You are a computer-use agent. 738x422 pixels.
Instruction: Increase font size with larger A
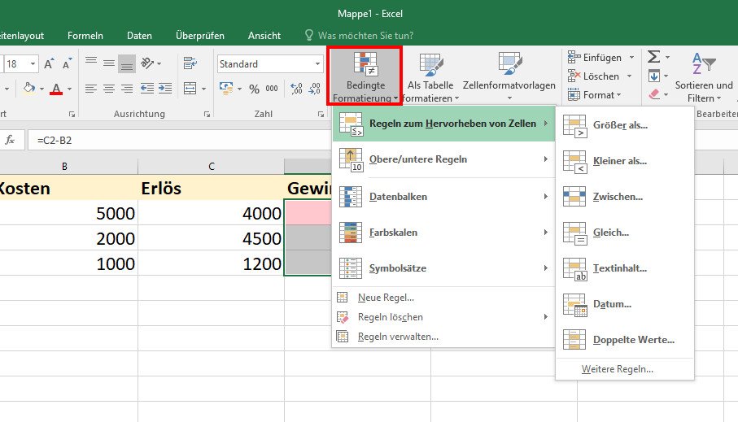point(49,64)
